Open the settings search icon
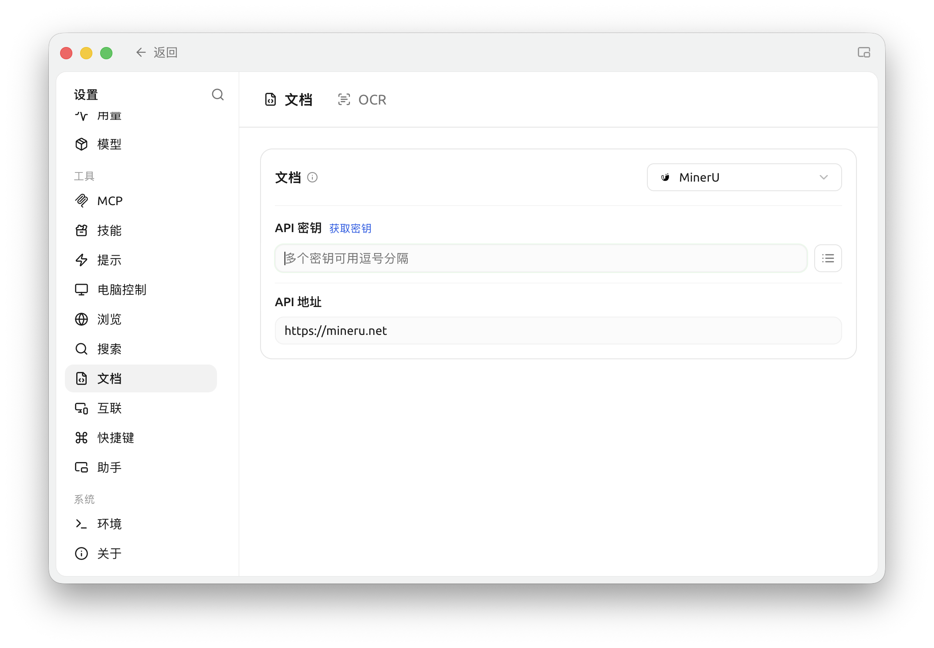934x648 pixels. tap(217, 94)
